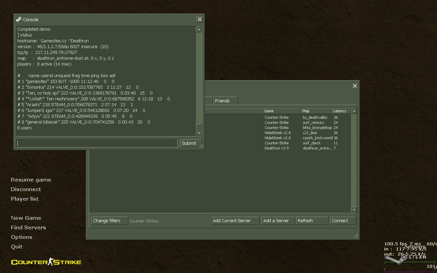
Task: Click the "Arashi" player line in console
Action: coord(75,104)
